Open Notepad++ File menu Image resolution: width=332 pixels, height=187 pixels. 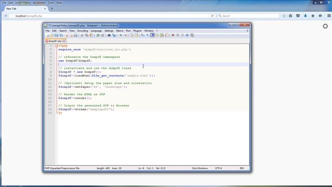coord(47,31)
